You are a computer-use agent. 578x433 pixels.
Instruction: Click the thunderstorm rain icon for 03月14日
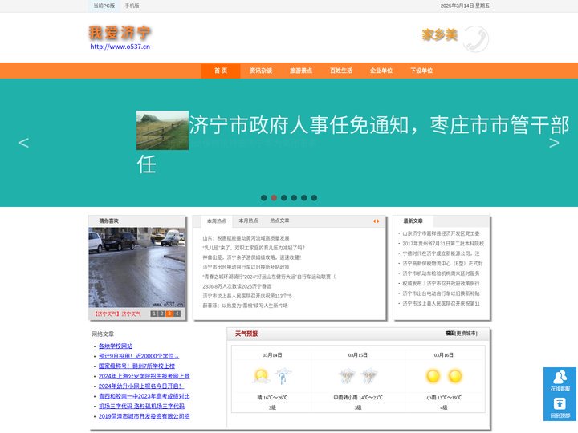click(283, 376)
